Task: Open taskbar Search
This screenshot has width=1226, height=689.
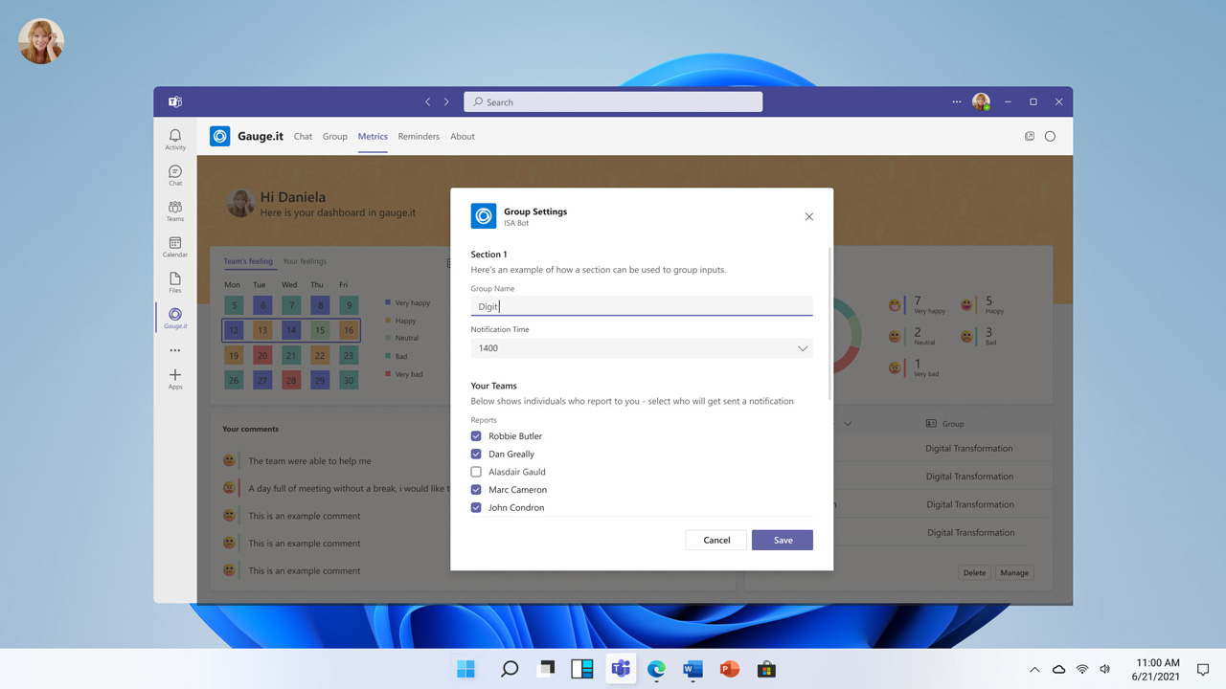Action: 510,669
